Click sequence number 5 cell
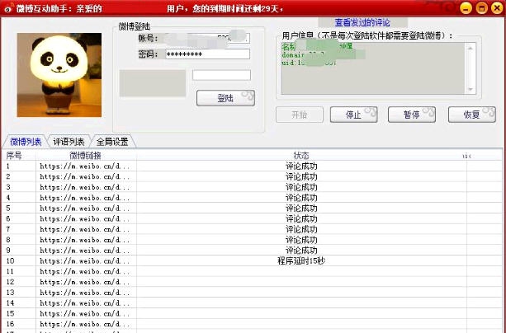This screenshot has height=333, width=506. (19, 209)
